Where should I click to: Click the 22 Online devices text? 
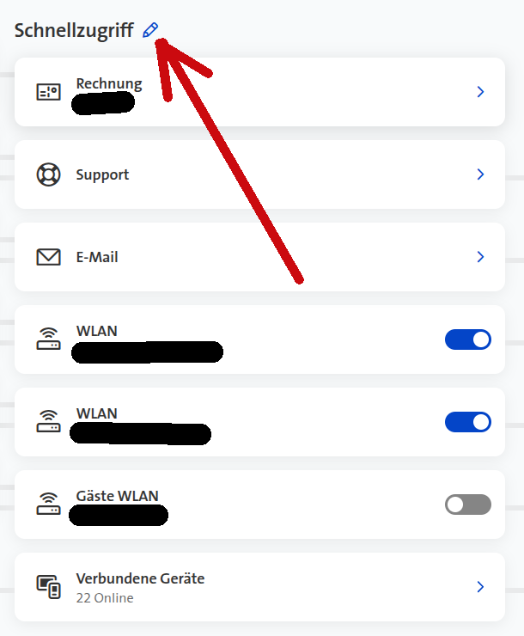105,598
